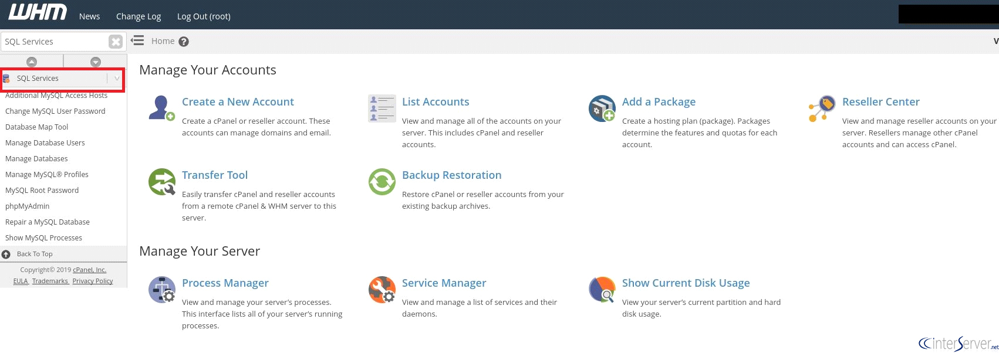
Task: Click the Back To Top arrow icon
Action: [6, 254]
